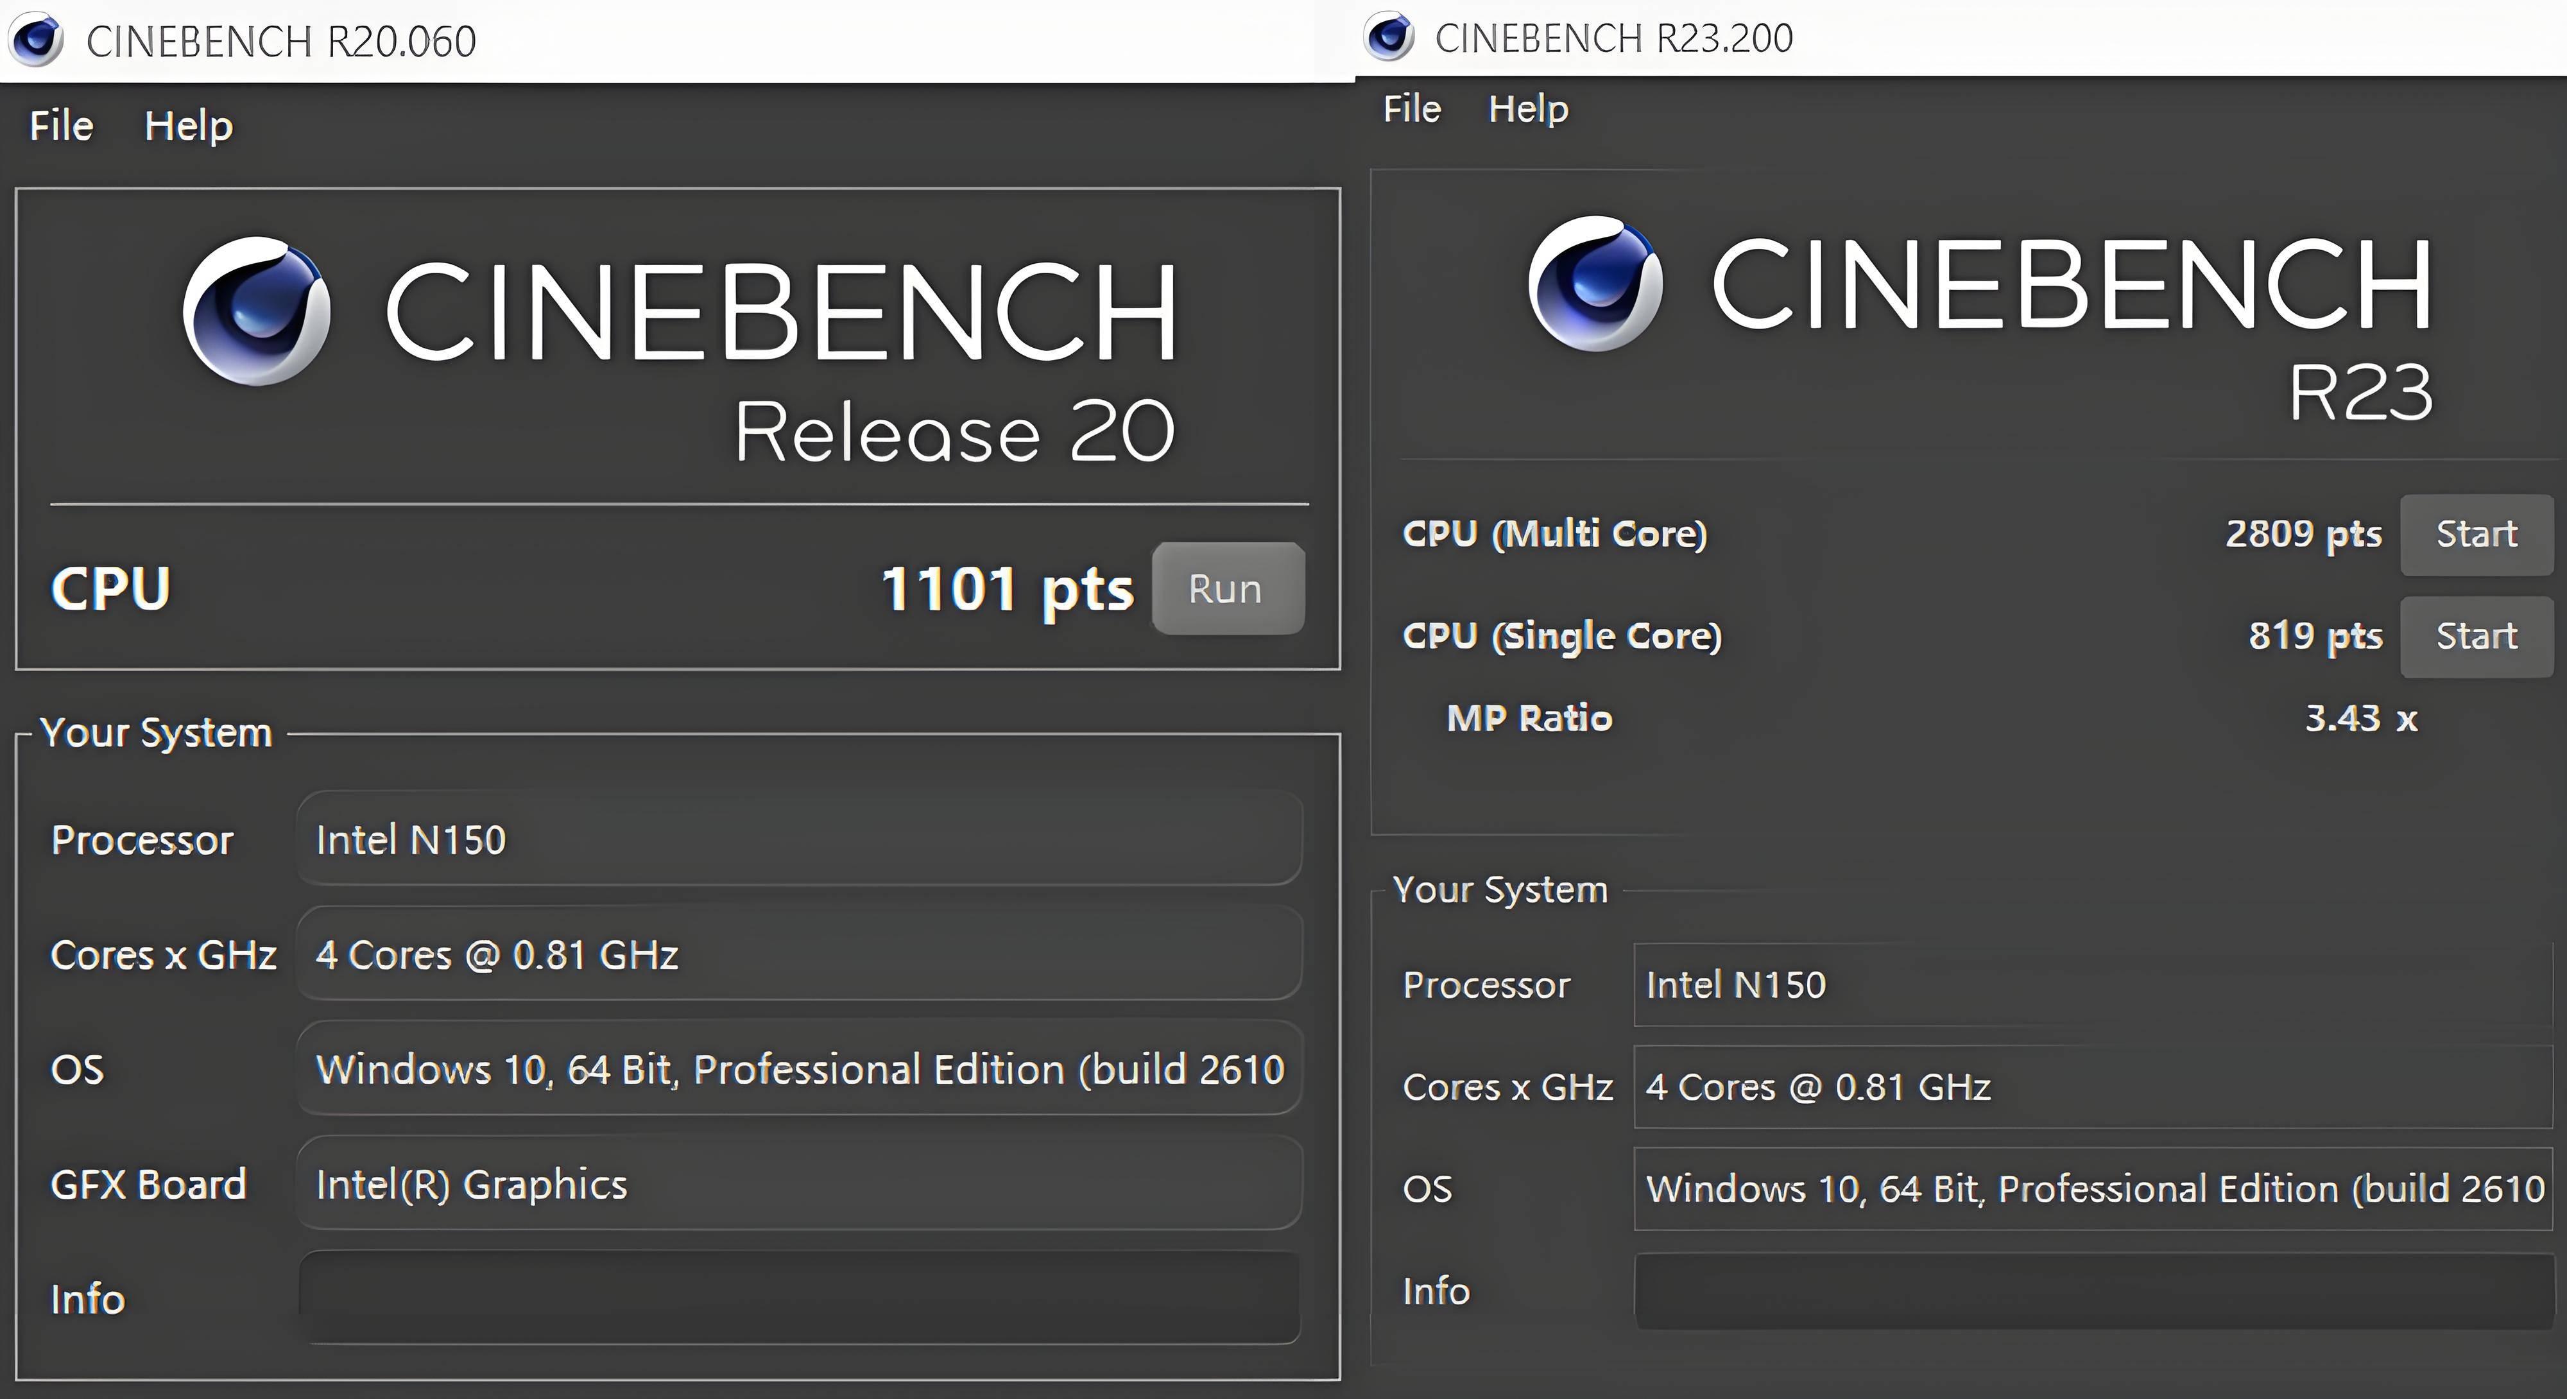Click the 1101 pts CPU score in R20
The height and width of the screenshot is (1399, 2567).
pos(1006,589)
